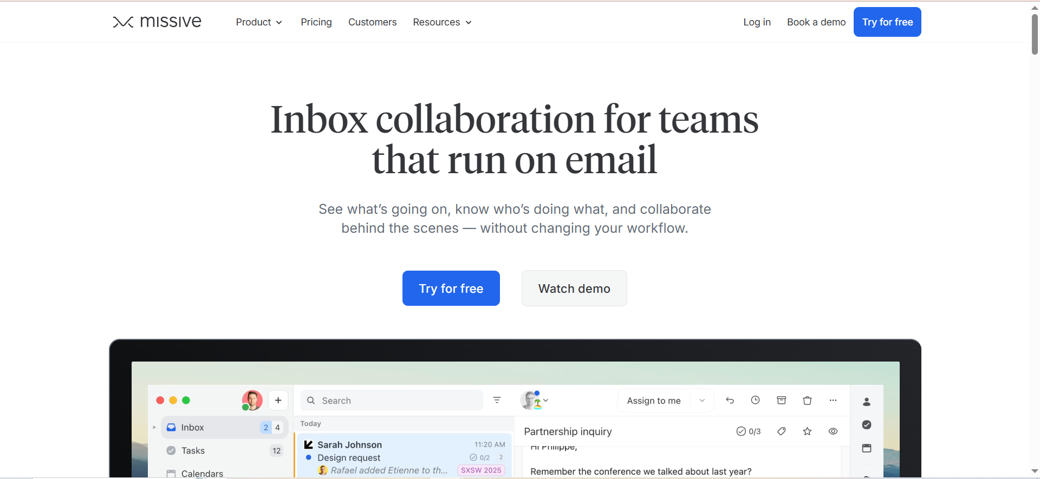Click the contacts person icon in right rail
Image resolution: width=1040 pixels, height=479 pixels.
pyautogui.click(x=867, y=402)
